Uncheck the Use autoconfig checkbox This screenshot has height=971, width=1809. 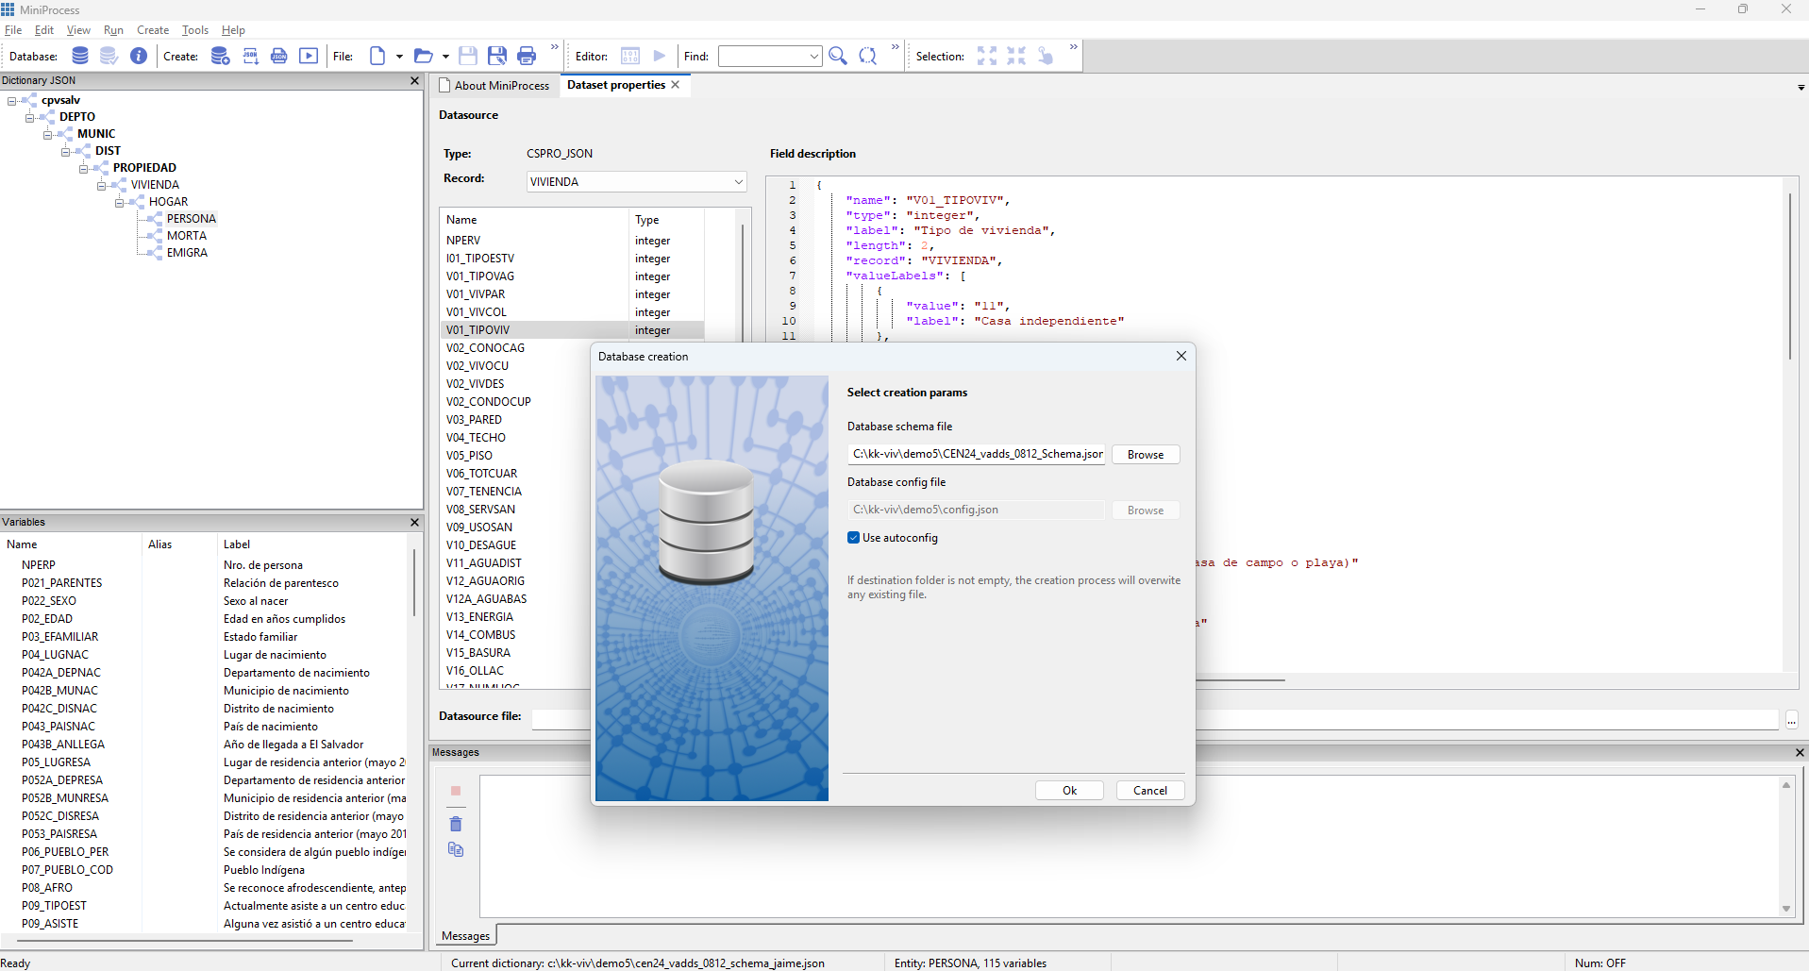(853, 538)
